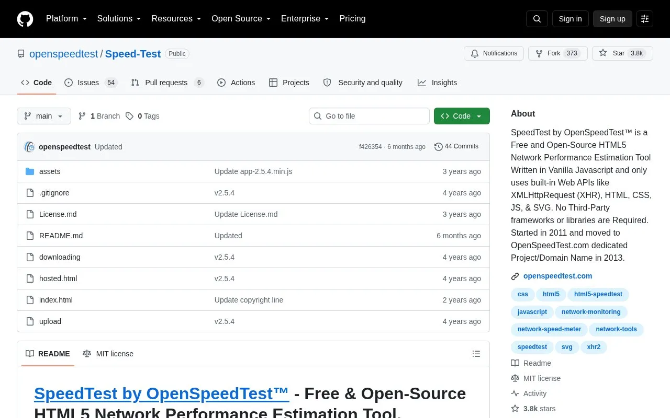
Task: Open the Projects tab
Action: (x=289, y=83)
